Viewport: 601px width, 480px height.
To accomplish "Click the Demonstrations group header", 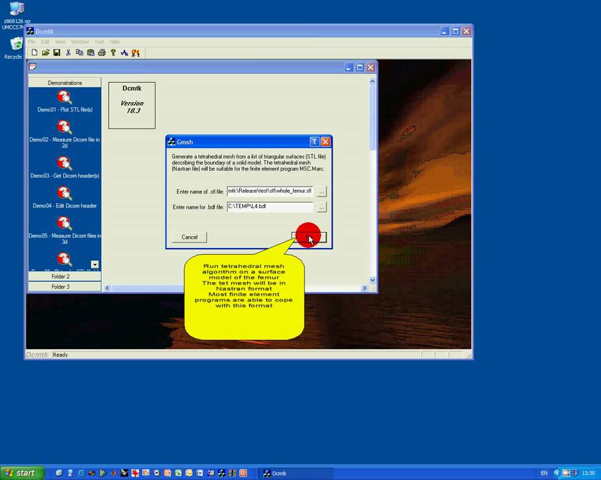I will pyautogui.click(x=65, y=83).
